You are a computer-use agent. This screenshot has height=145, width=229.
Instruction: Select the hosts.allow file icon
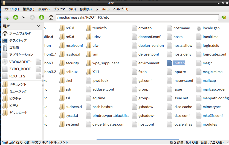tap(170, 45)
